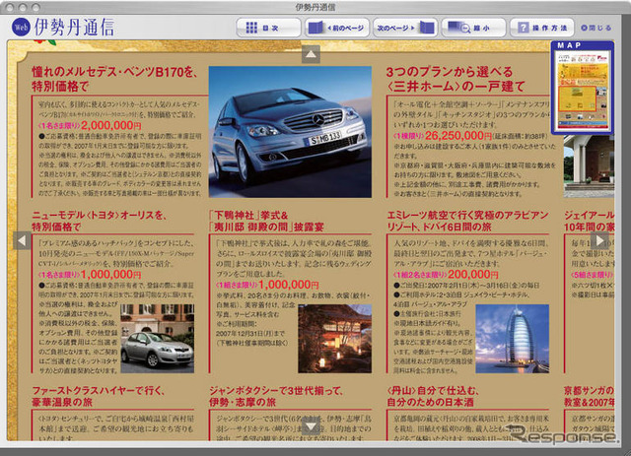Image resolution: width=631 pixels, height=456 pixels.
Task: Click the 1,000,000円 price under 下鴨神社 article
Action: point(289,285)
